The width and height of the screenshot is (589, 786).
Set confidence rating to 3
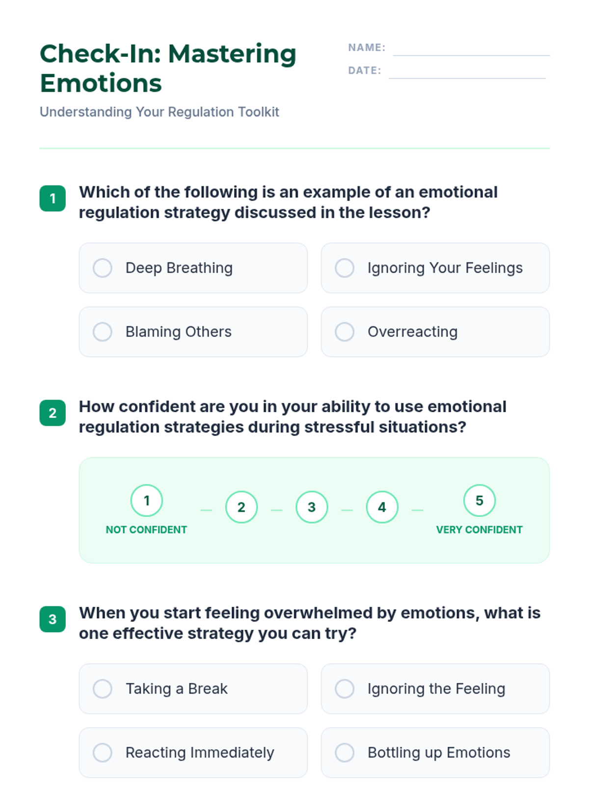point(312,507)
